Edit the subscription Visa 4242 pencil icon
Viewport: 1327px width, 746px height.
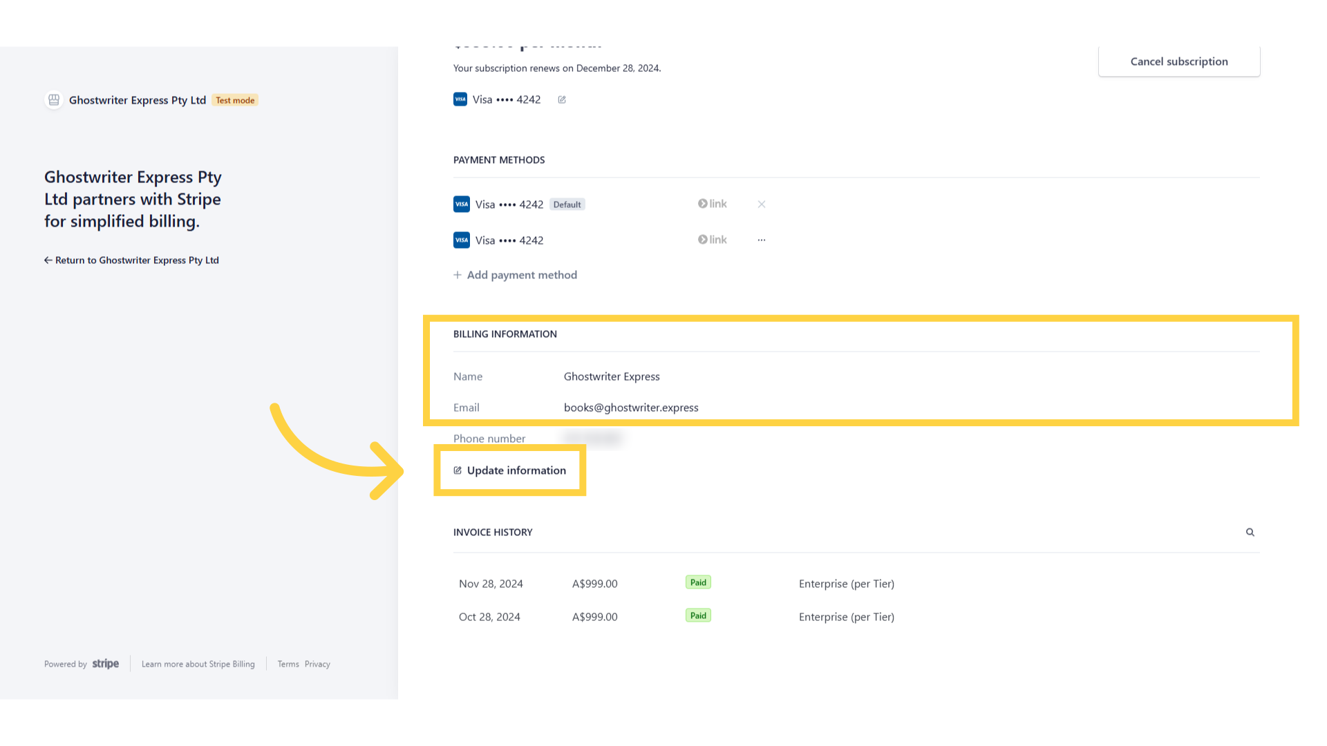tap(562, 99)
